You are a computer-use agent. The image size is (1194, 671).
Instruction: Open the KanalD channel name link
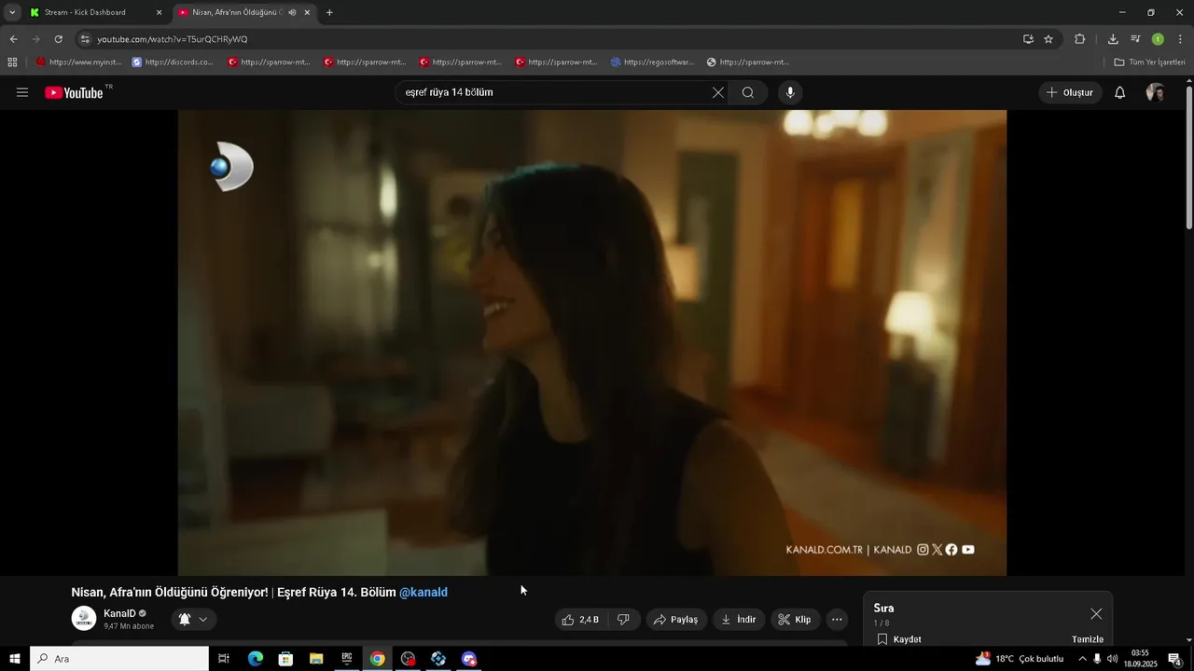[x=119, y=613]
